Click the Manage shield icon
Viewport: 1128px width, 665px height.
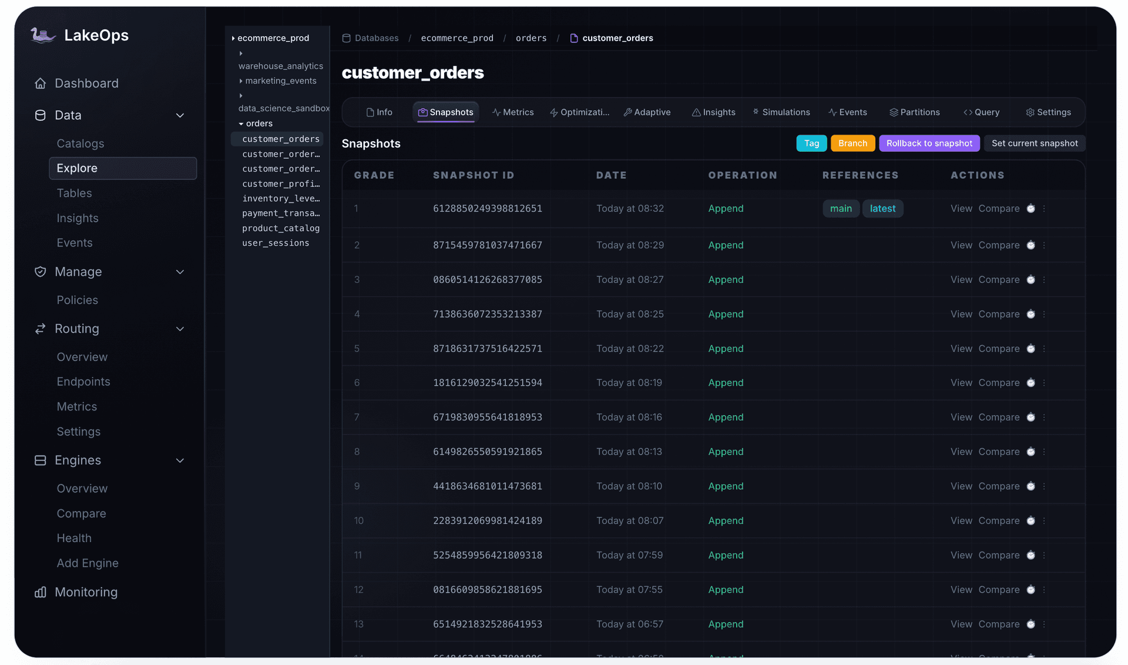pos(40,272)
